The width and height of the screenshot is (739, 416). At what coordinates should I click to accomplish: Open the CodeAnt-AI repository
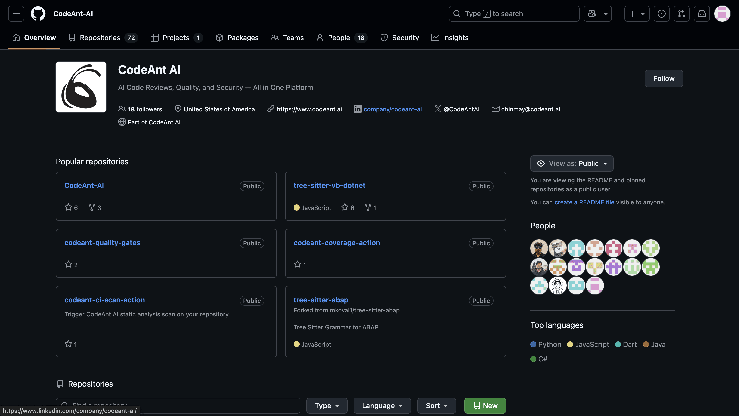tap(84, 185)
